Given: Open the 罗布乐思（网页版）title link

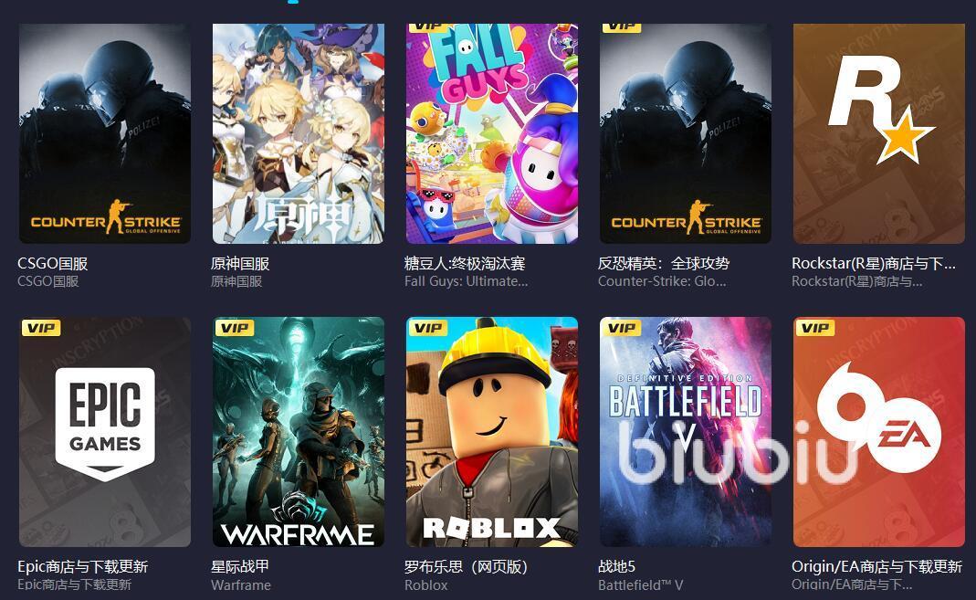Looking at the screenshot, I should [467, 566].
